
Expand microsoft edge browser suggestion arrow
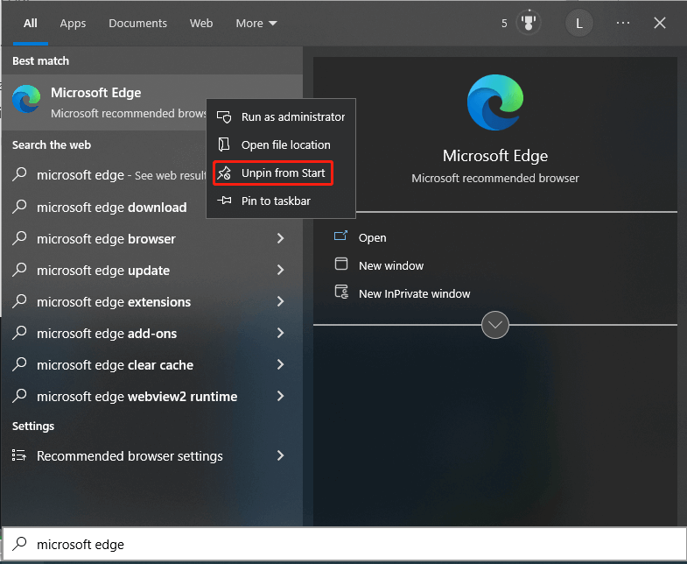pos(280,238)
